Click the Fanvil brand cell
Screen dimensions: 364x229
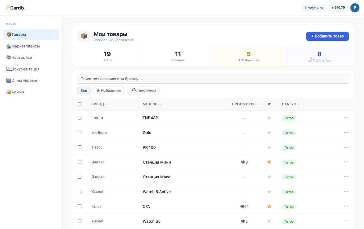pyautogui.click(x=96, y=206)
